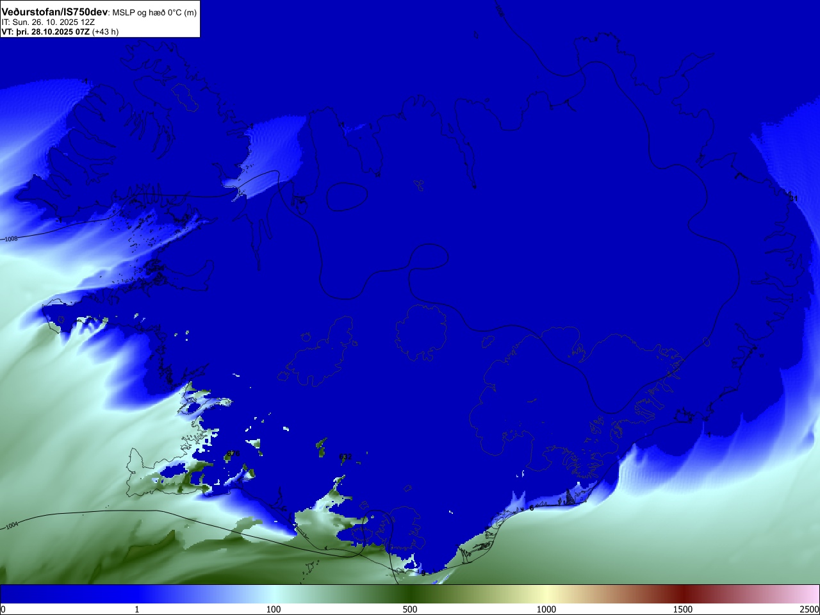Select the 'IT: Sun. 26. 10. 2025 12Z' line
This screenshot has width=820, height=615.
pos(48,22)
